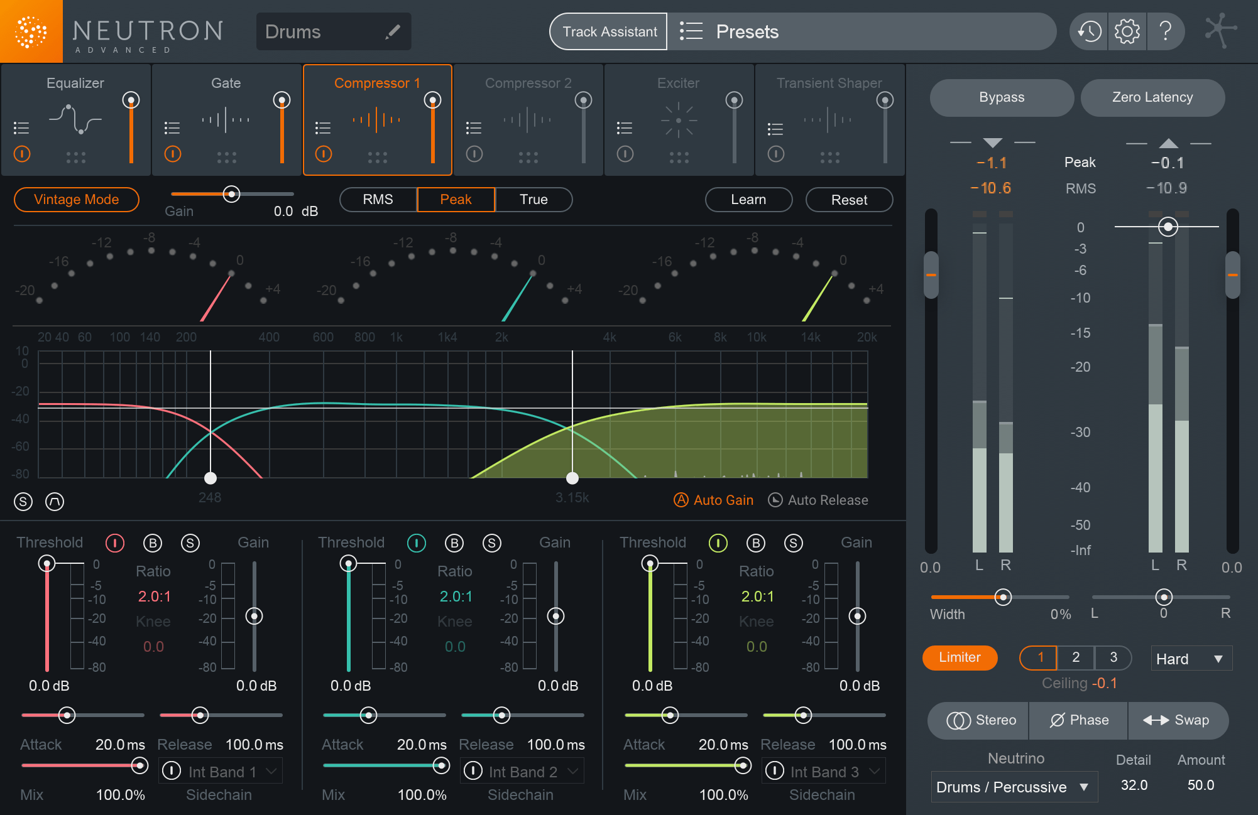Viewport: 1258px width, 815px height.
Task: Toggle Vintage Mode
Action: click(76, 199)
